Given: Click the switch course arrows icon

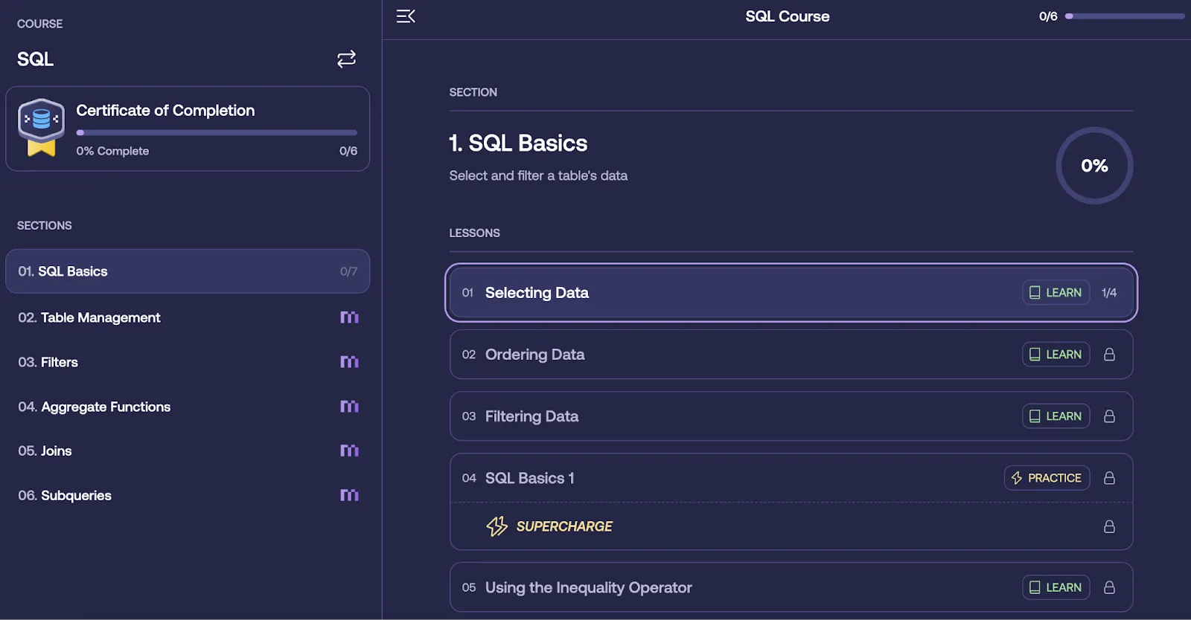Looking at the screenshot, I should (346, 59).
